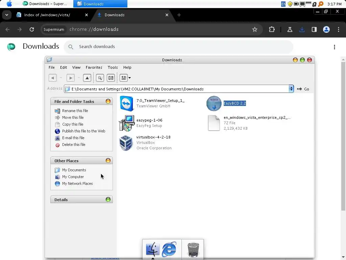This screenshot has height=260, width=346.
Task: Open the Help menu
Action: click(127, 67)
